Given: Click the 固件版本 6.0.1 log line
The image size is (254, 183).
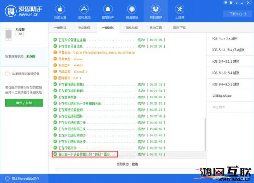Looking at the screenshot, I should pos(67,78).
